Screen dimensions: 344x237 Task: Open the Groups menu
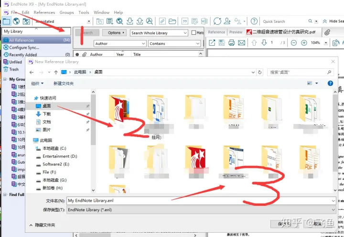(67, 12)
